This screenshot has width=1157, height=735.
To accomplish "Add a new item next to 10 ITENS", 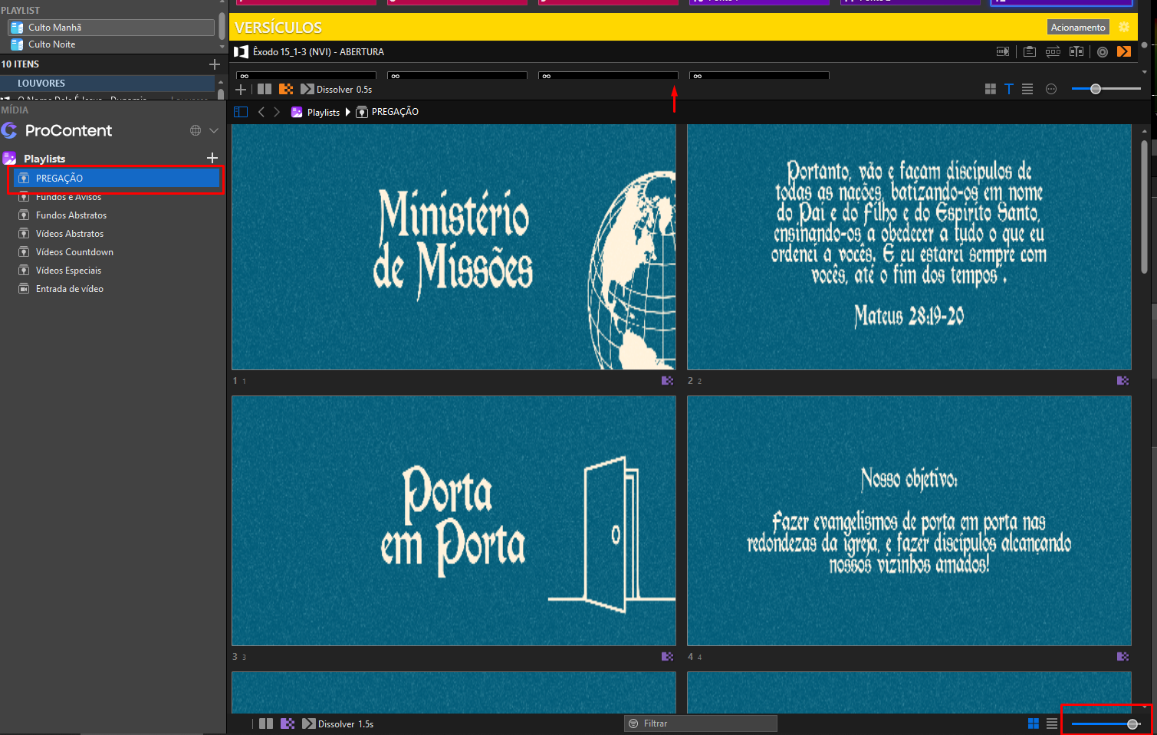I will (215, 64).
